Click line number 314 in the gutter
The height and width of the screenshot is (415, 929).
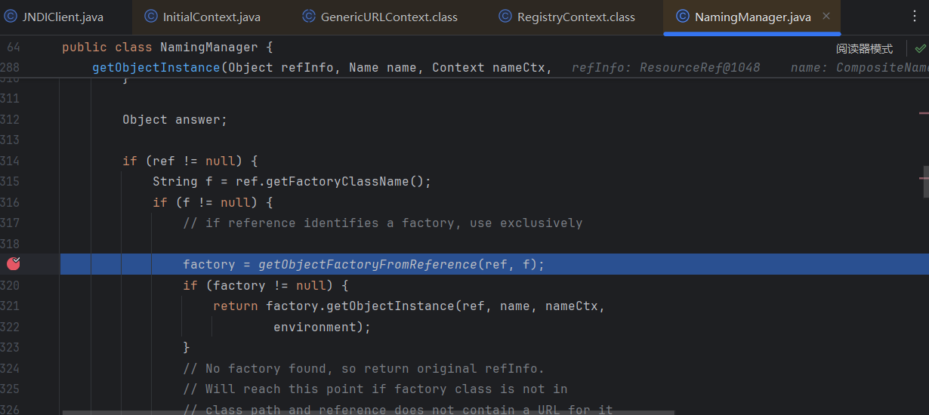11,161
